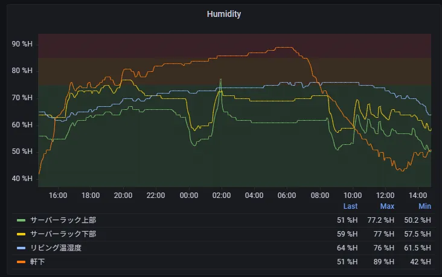
Task: Click the 00:00 label on the time axis
Action: (x=189, y=196)
